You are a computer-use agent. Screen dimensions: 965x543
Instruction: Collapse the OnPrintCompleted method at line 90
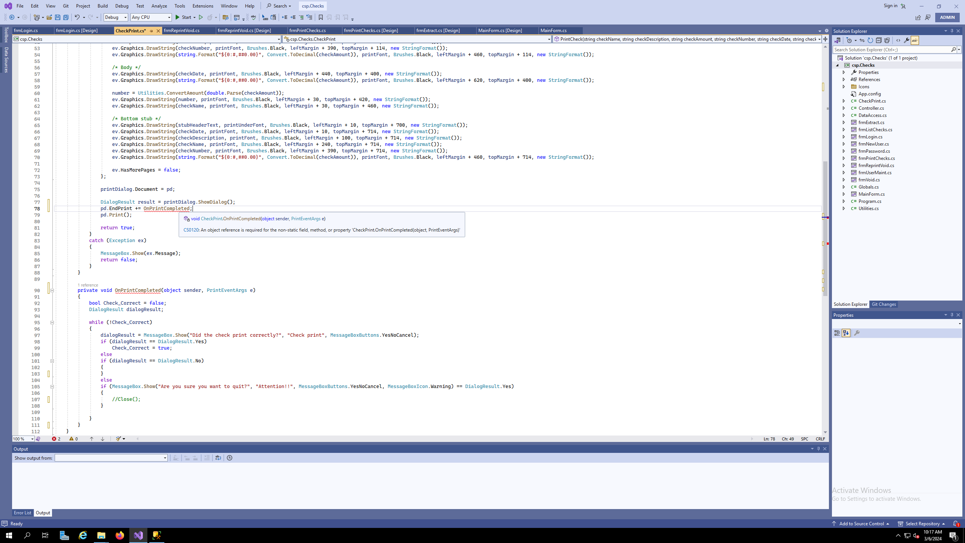pos(52,290)
